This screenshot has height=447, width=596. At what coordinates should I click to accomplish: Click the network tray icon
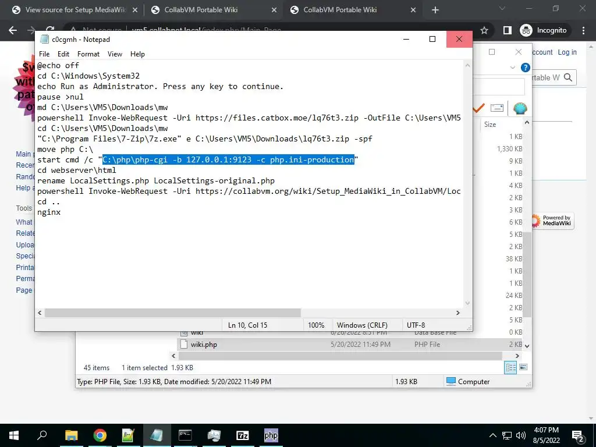click(507, 435)
